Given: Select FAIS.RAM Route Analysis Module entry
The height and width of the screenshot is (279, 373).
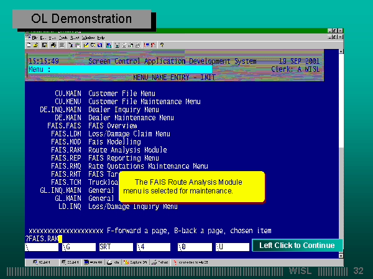Looking at the screenshot, I should [109, 150].
